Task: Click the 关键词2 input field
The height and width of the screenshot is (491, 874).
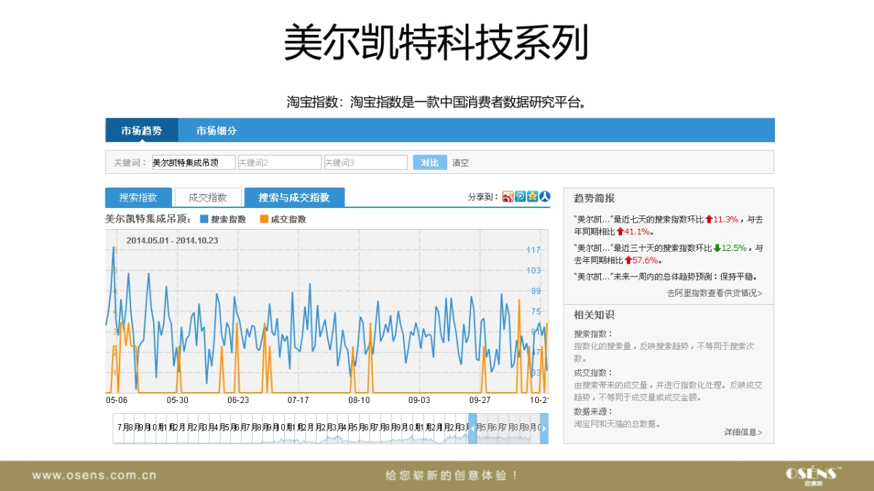Action: (x=280, y=161)
